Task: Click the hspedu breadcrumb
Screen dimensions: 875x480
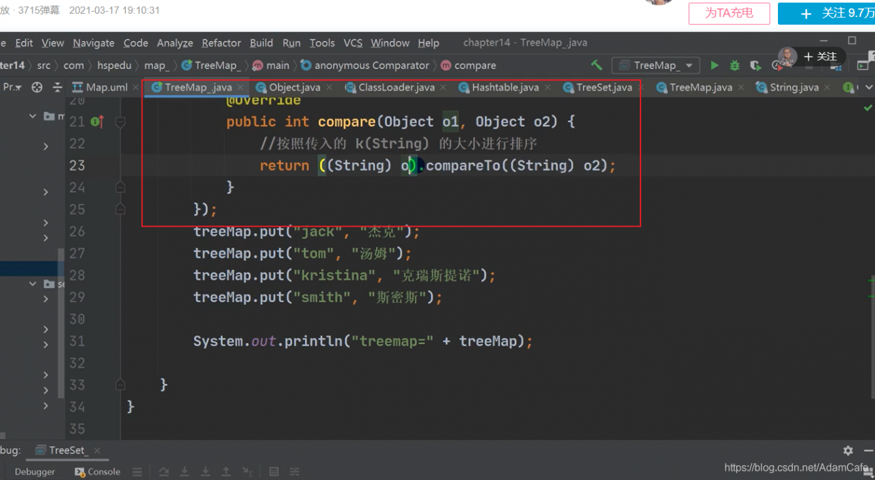Action: 113,66
